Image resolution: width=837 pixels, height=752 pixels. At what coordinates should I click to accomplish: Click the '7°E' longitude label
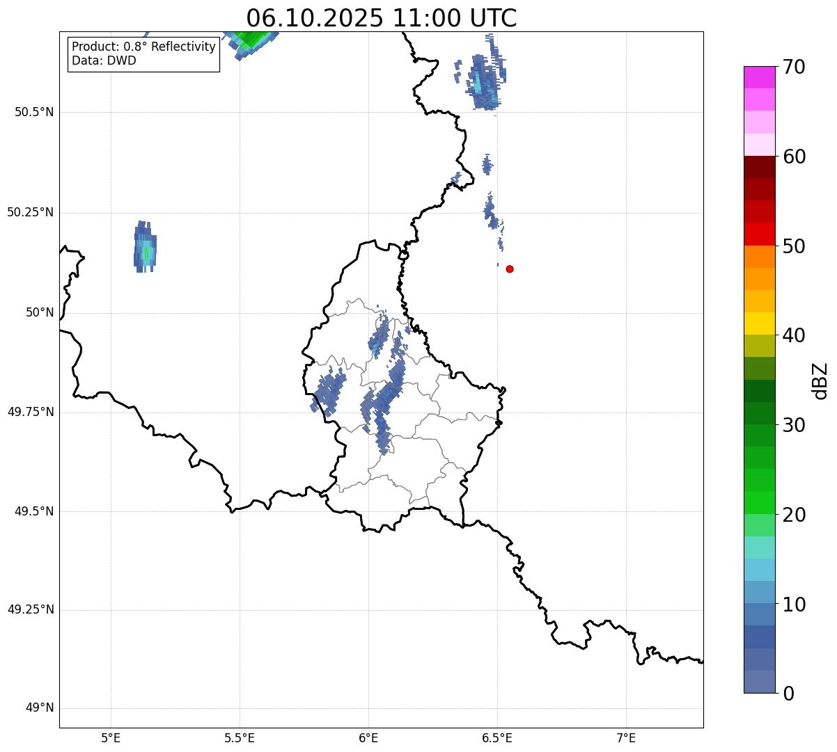tap(626, 738)
